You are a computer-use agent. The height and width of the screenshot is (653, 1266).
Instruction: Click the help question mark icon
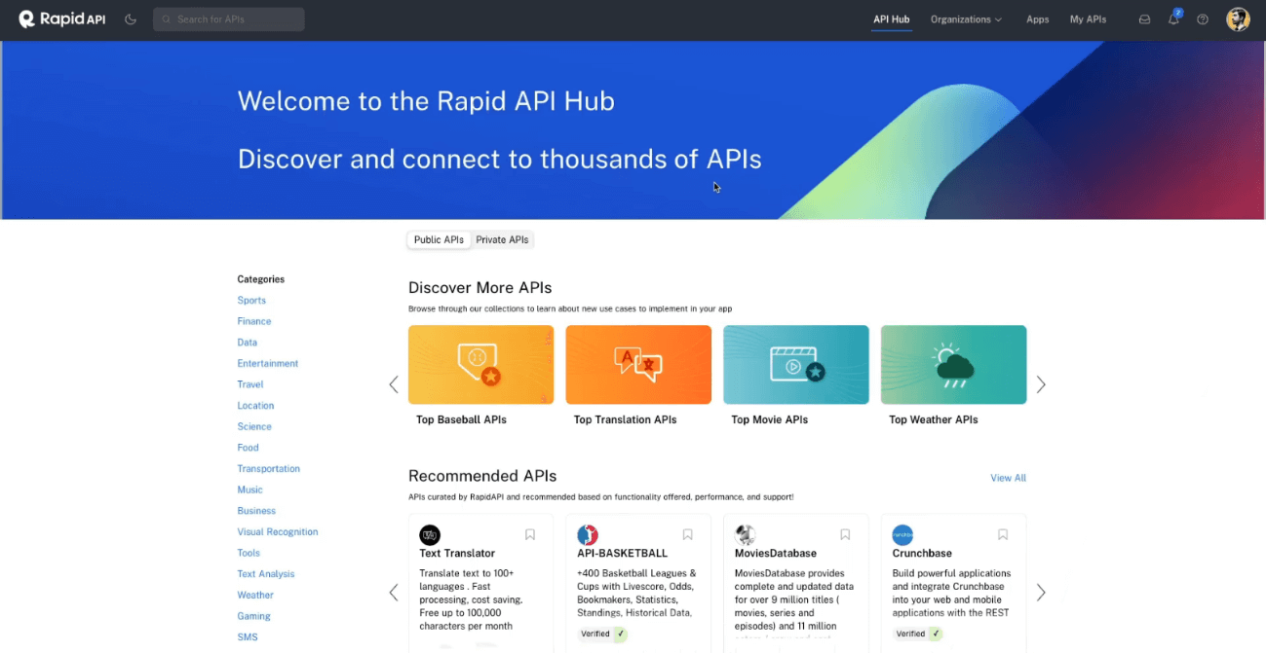click(x=1203, y=19)
